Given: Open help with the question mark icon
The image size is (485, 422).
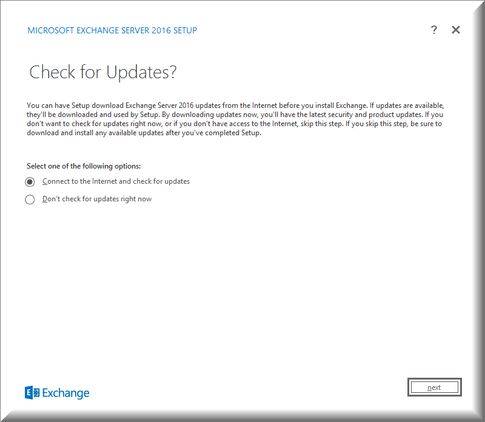Looking at the screenshot, I should (434, 30).
